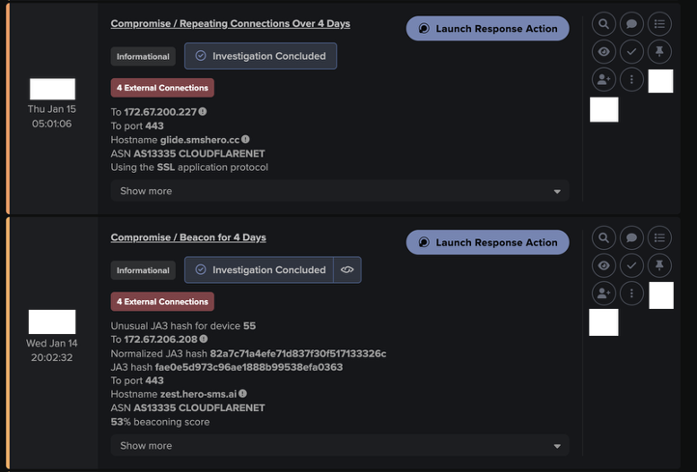
Task: Click ASN AS13335 CLOUDFLARENET in Repeating Connections alert
Action: (187, 153)
